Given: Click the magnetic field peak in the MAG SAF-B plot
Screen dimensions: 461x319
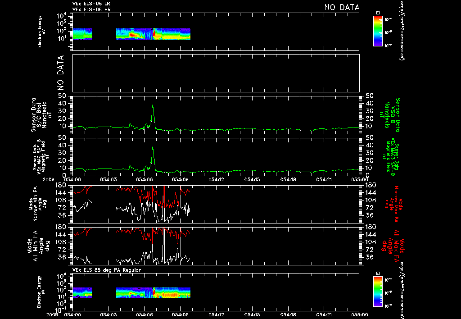Looking at the screenshot, I should [x=153, y=147].
